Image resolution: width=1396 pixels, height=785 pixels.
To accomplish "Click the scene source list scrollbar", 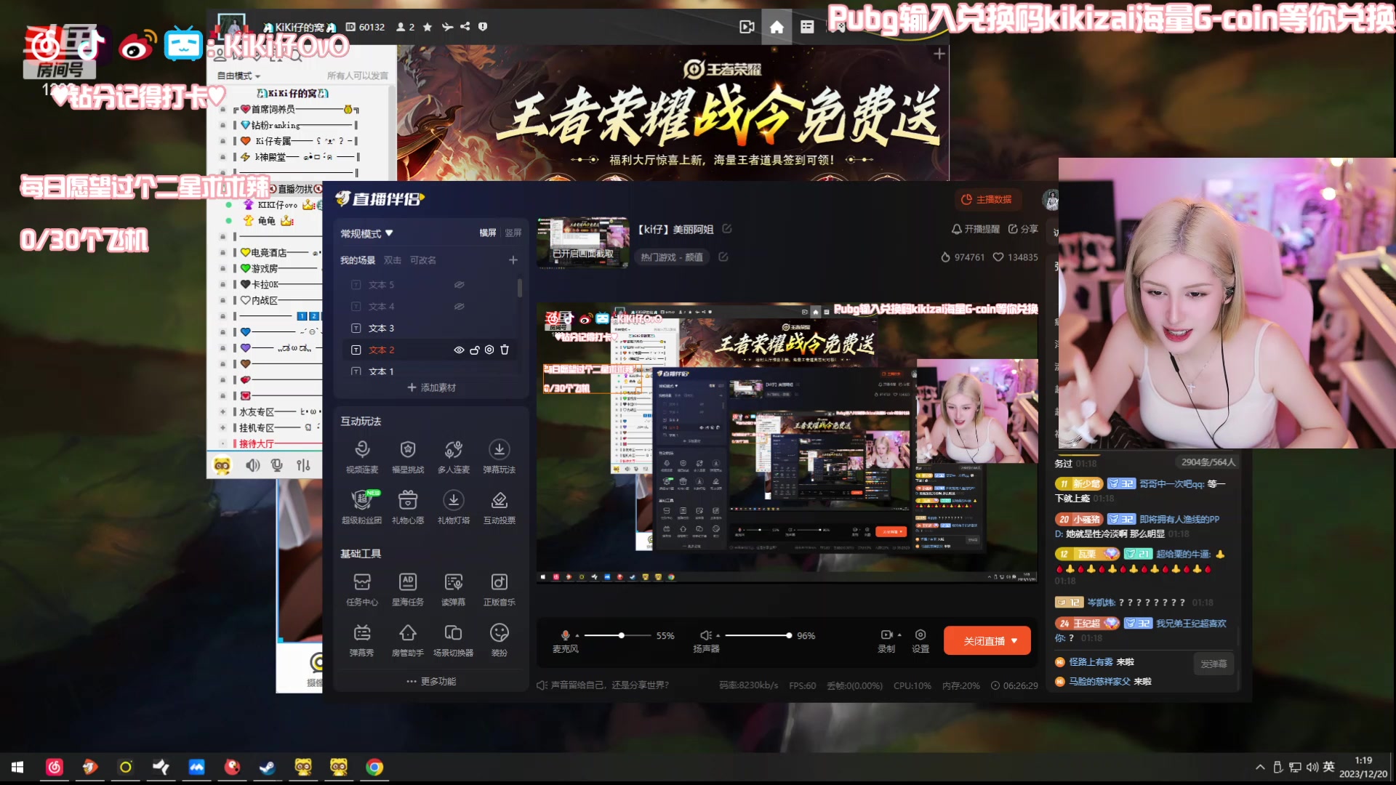I will pos(520,288).
